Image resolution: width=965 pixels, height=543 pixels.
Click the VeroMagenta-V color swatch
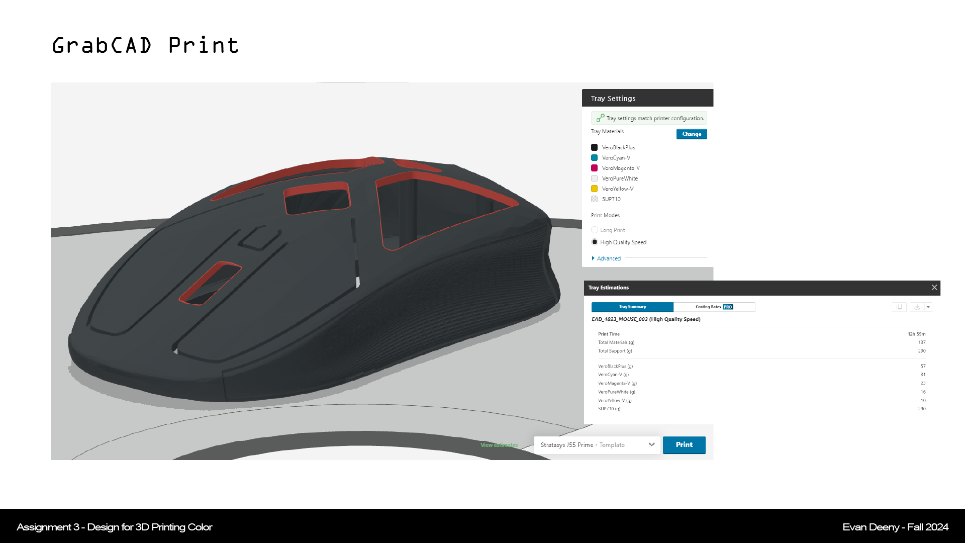594,168
